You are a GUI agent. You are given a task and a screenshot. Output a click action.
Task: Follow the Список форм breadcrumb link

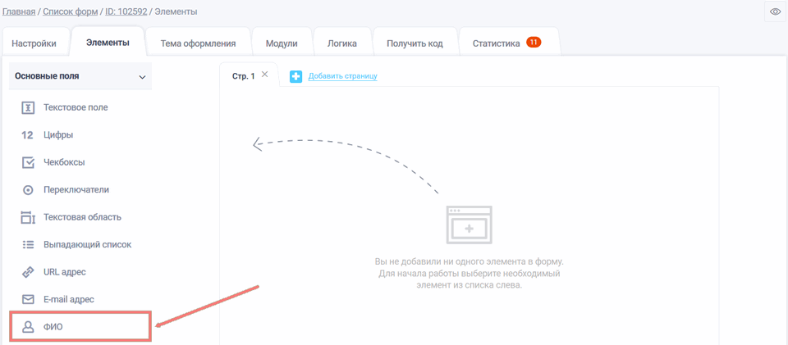(x=70, y=11)
